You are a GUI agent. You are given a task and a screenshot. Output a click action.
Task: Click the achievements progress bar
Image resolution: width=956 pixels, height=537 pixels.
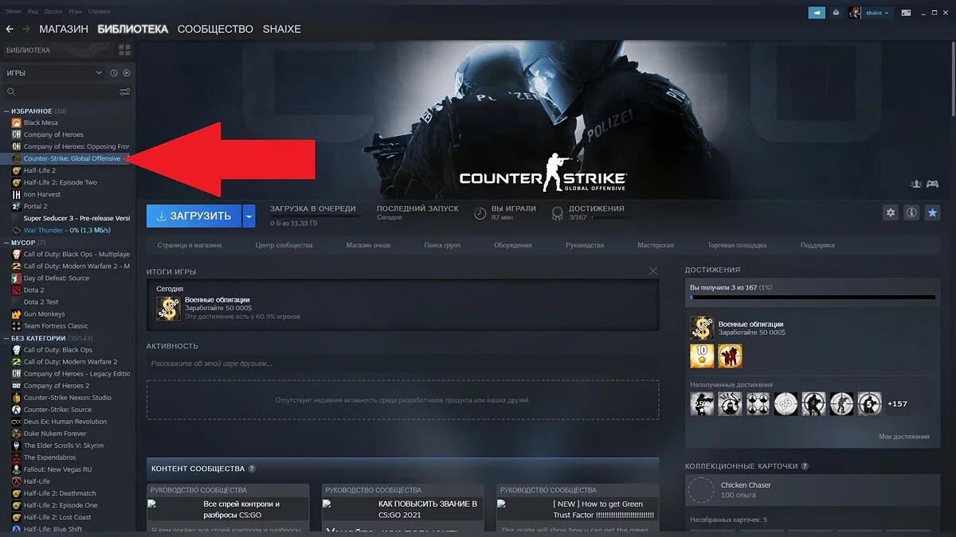coord(813,298)
